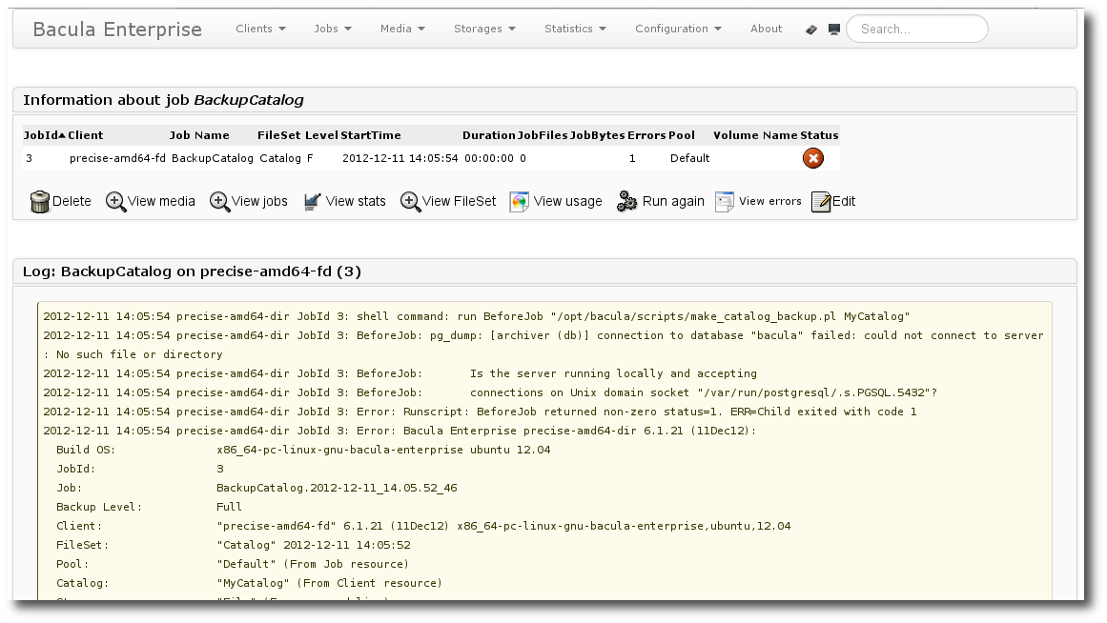Image resolution: width=1107 pixels, height=623 pixels.
Task: Click the Delete label link
Action: pos(72,202)
